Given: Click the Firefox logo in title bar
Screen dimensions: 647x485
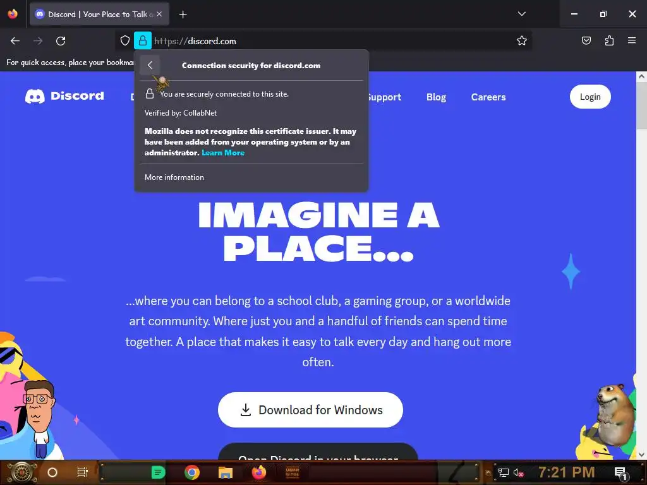Looking at the screenshot, I should [13, 14].
